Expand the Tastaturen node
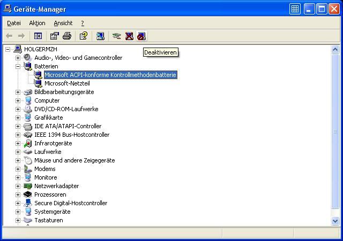343x241 pixels. click(x=18, y=220)
